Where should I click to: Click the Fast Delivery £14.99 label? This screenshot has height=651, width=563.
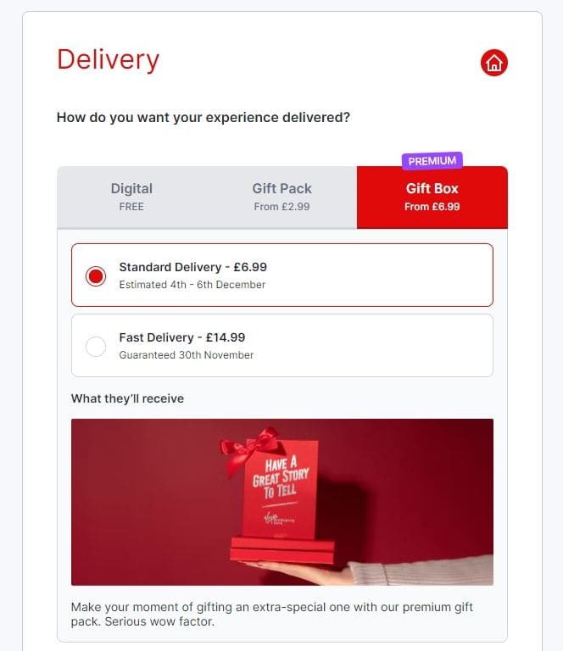click(x=182, y=337)
